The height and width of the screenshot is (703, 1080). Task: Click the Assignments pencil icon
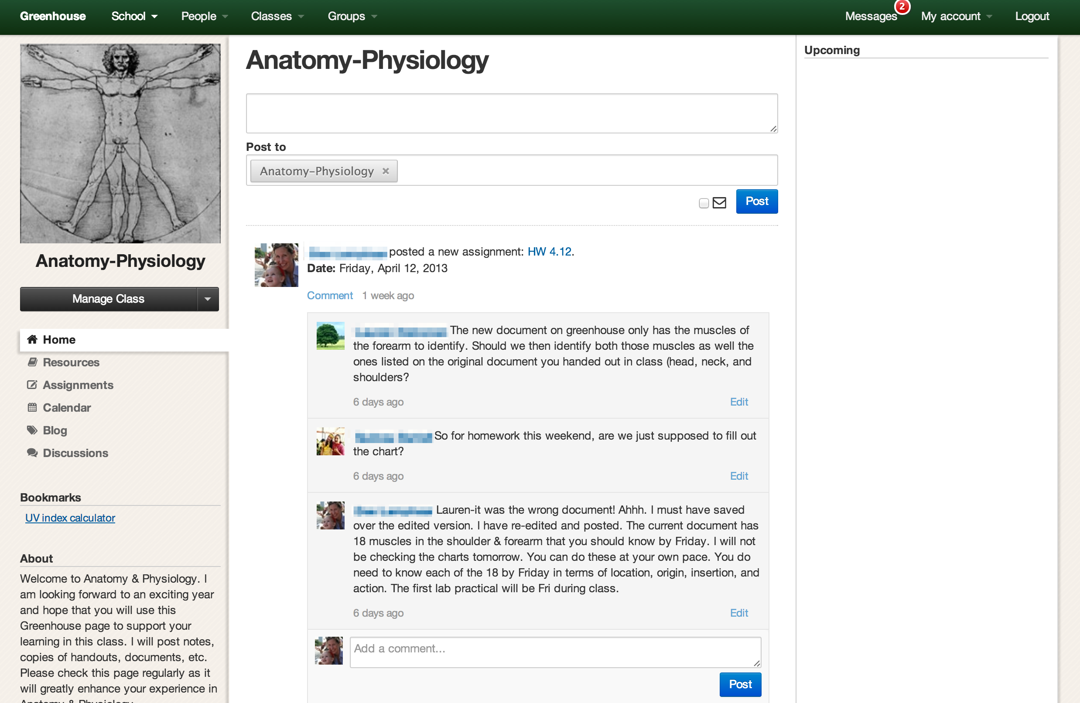32,385
